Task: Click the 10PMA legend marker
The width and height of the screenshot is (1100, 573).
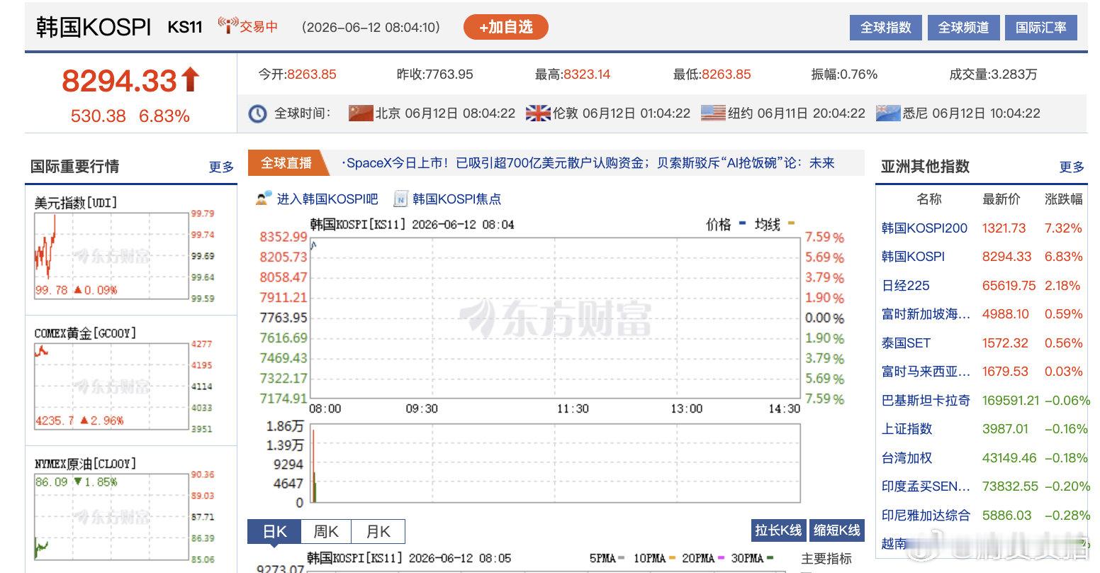Action: tap(672, 558)
